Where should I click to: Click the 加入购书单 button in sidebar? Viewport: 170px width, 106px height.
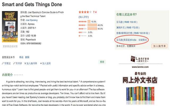159,46
